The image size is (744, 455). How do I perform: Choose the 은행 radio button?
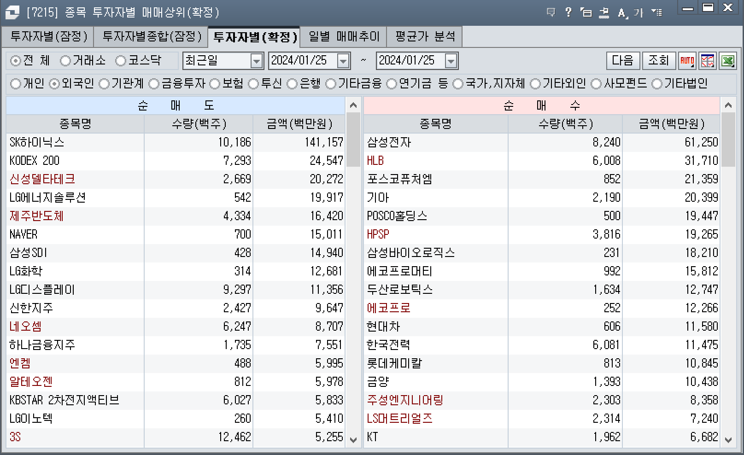(292, 84)
